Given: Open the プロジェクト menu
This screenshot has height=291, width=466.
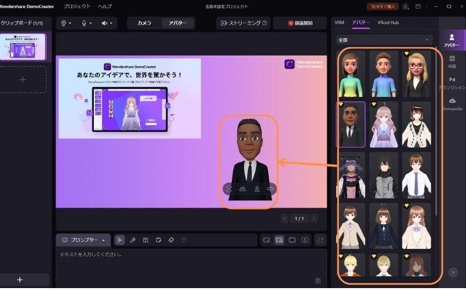Looking at the screenshot, I should click(x=77, y=6).
